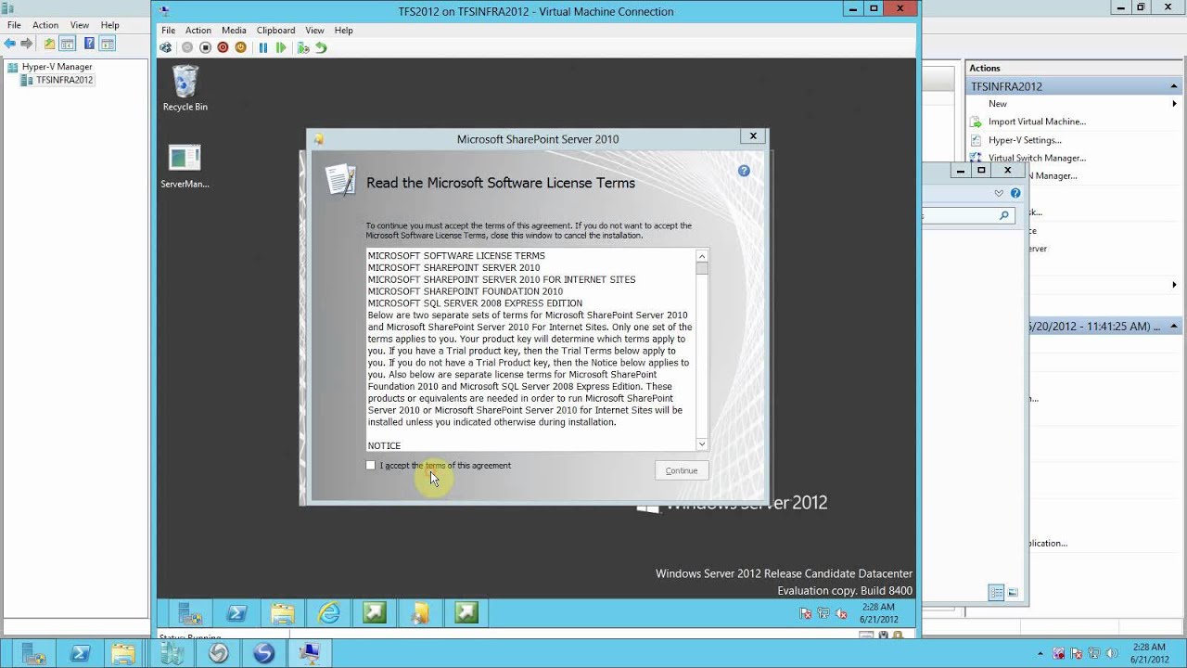1187x668 pixels.
Task: Toggle the Action pane toolbar icon
Action: tap(108, 44)
